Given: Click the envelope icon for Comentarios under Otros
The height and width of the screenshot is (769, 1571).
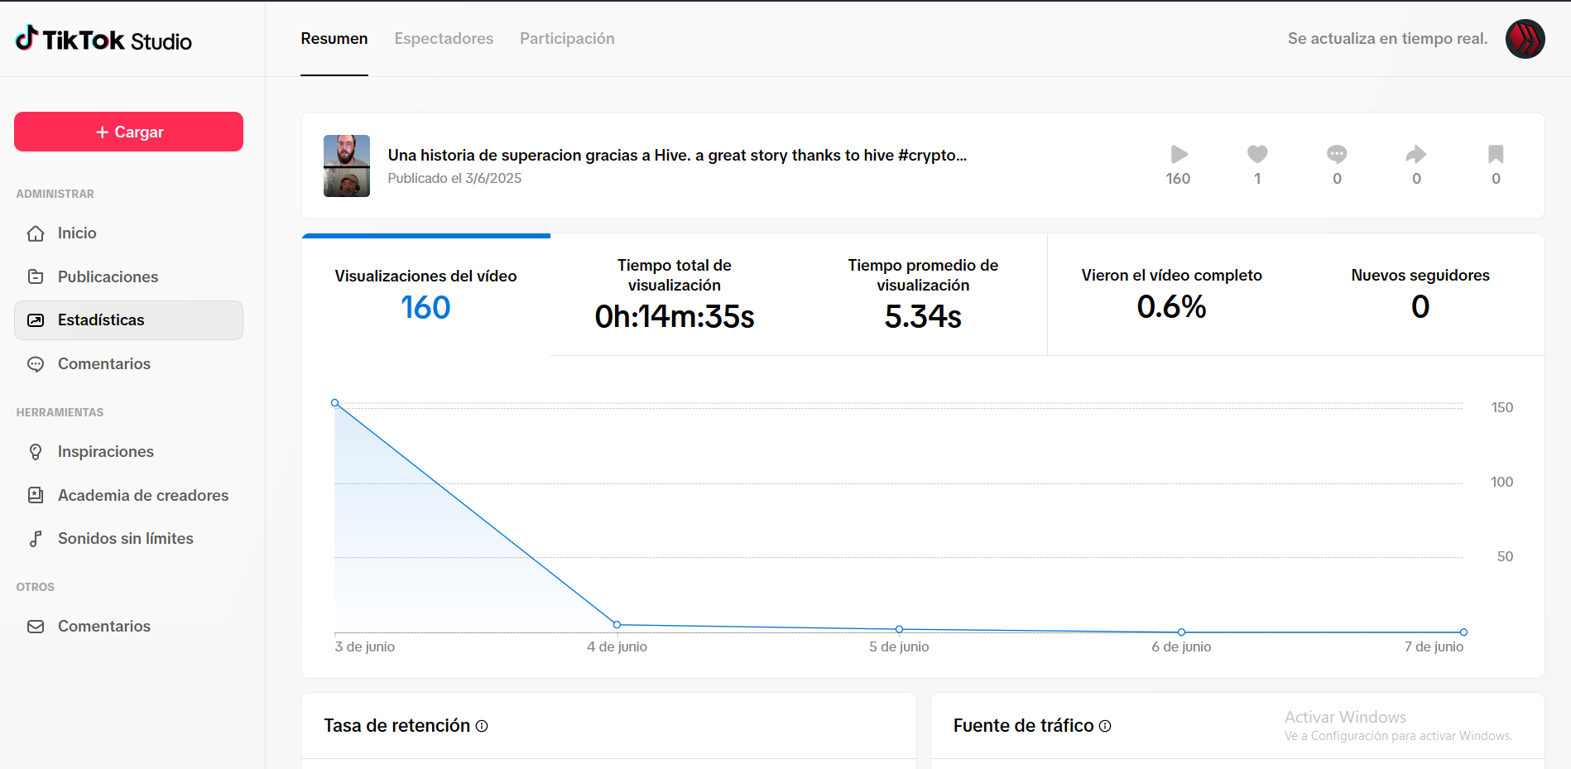Looking at the screenshot, I should point(36,627).
